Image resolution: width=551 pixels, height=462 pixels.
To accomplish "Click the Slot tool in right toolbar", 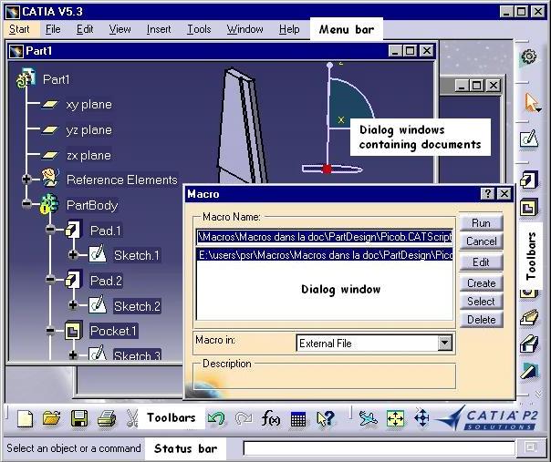I will pyautogui.click(x=529, y=344).
